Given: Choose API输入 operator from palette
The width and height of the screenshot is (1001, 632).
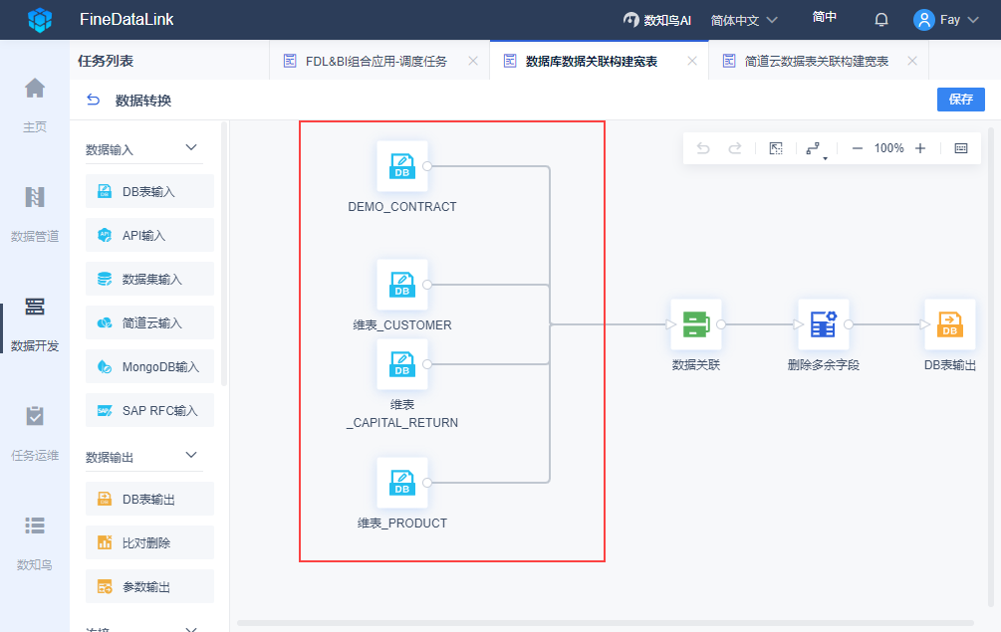Looking at the screenshot, I should coord(149,235).
